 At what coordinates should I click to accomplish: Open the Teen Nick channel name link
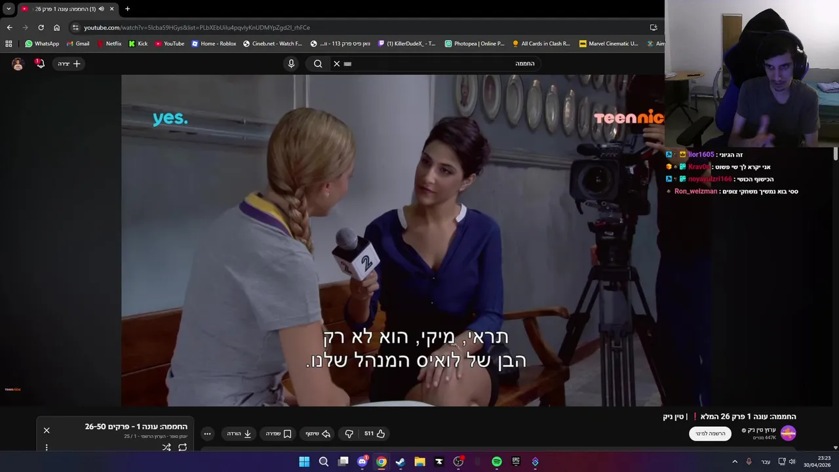click(761, 430)
